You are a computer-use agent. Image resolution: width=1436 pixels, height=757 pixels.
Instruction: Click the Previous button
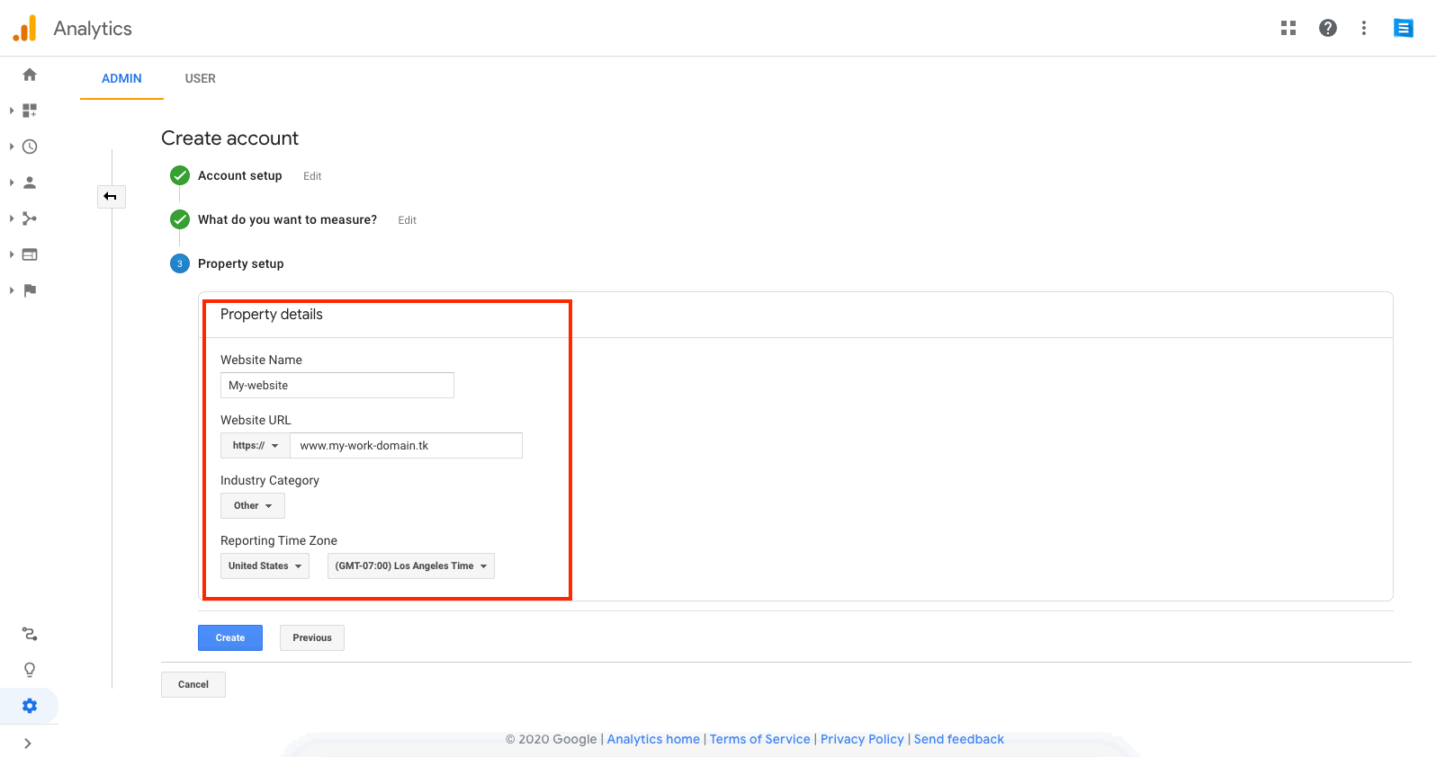coord(312,637)
